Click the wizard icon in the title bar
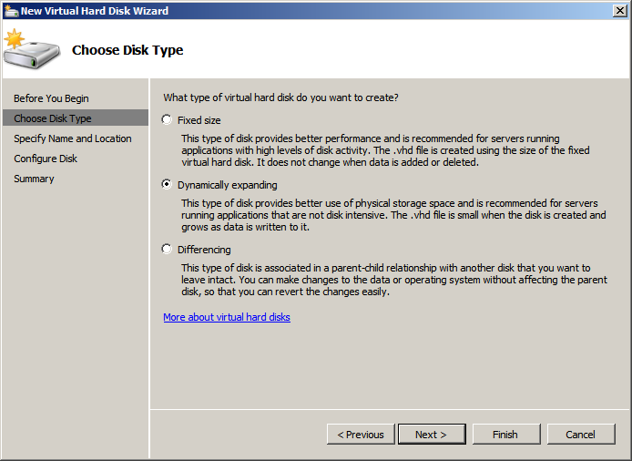The image size is (632, 461). [11, 11]
